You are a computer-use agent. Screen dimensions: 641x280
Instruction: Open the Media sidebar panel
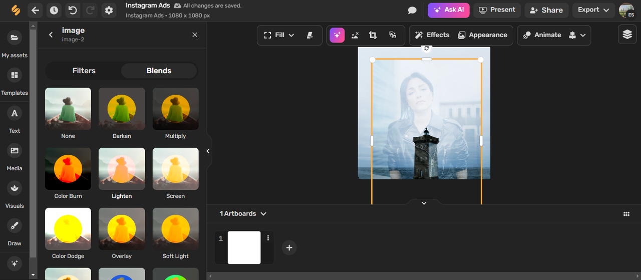15,151
